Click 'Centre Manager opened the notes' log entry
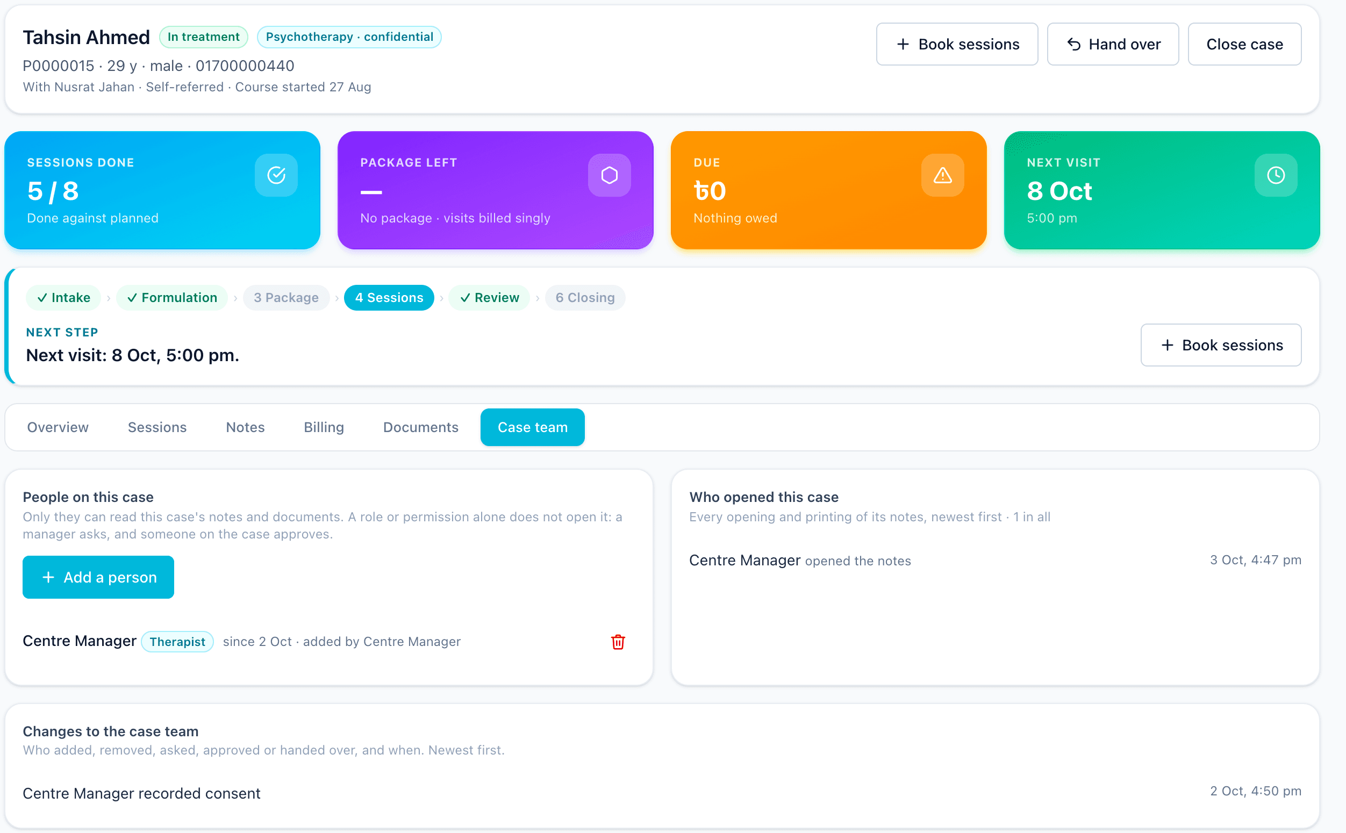 [x=800, y=561]
